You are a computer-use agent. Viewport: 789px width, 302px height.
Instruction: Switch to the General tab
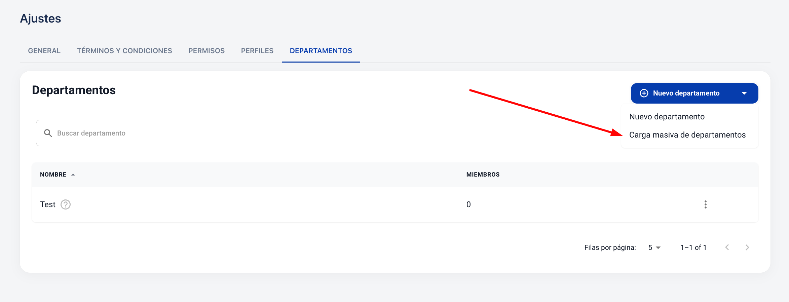point(44,51)
